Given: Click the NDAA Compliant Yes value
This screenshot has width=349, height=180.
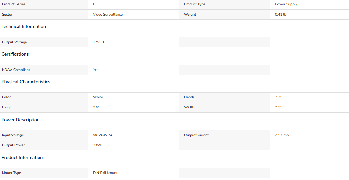Looking at the screenshot, I should 96,70.
